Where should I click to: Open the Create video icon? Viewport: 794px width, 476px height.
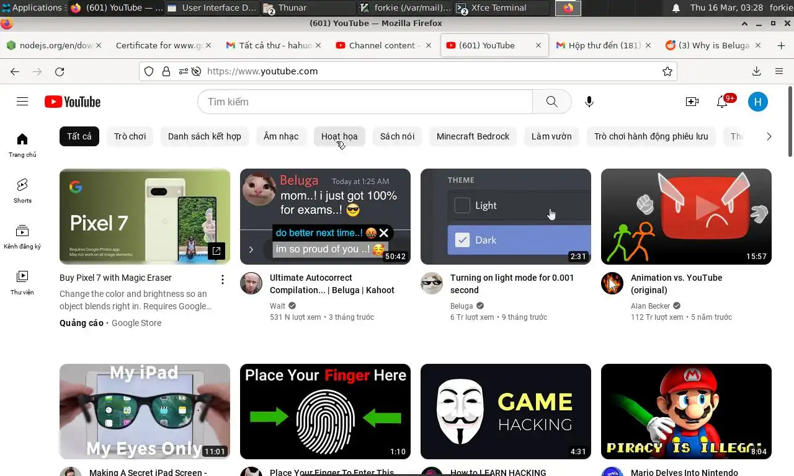[x=692, y=102]
